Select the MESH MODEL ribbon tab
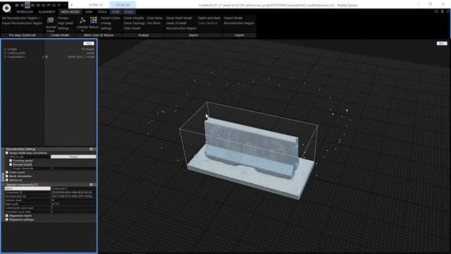 [x=70, y=12]
